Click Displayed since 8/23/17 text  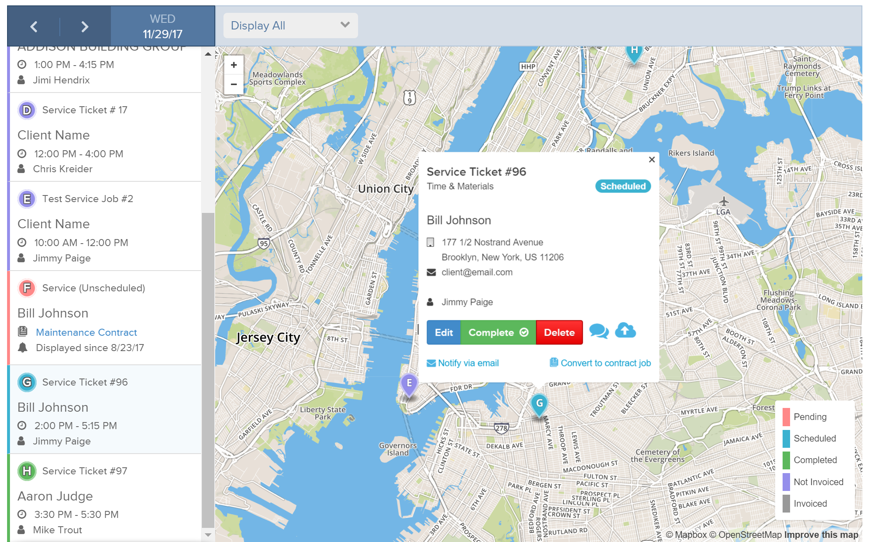pyautogui.click(x=90, y=348)
